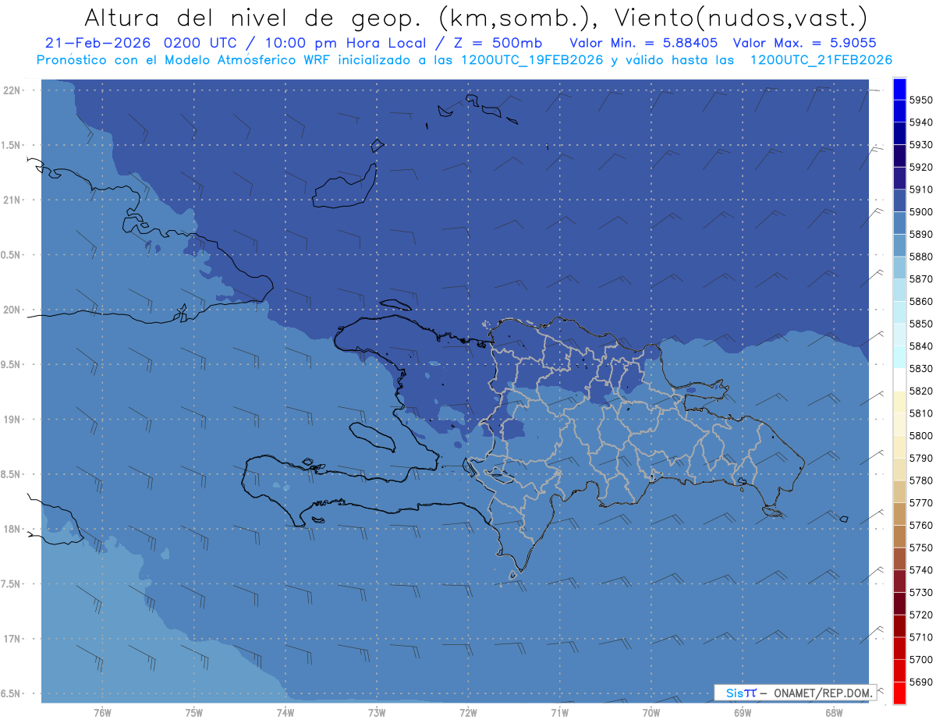Click the '21N' latitude label
The width and height of the screenshot is (936, 723).
pyautogui.click(x=12, y=200)
